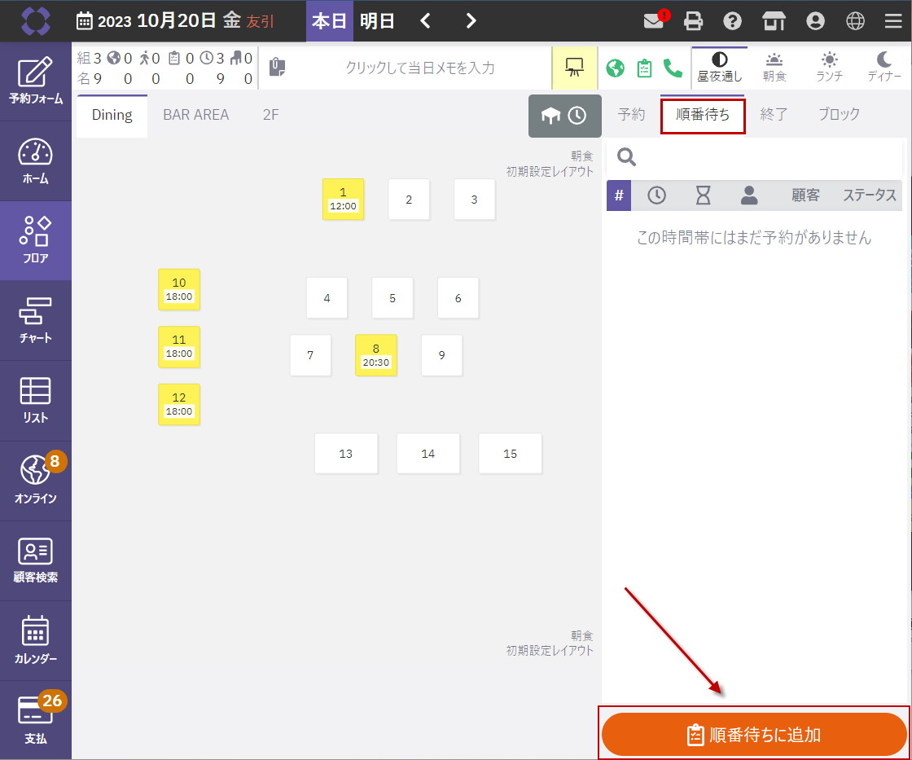912x760 pixels.
Task: Switch to ディナー time filter
Action: 884,67
